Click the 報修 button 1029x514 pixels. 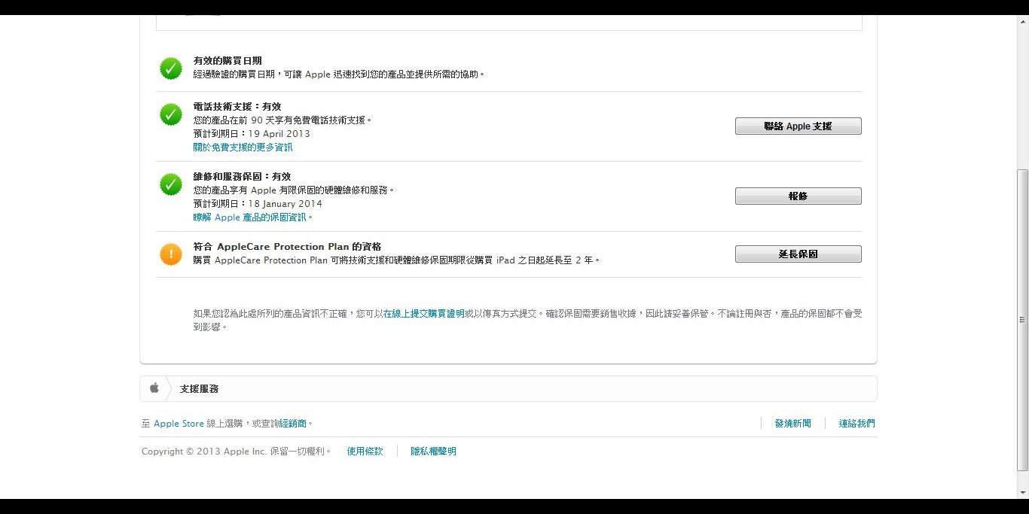[798, 196]
